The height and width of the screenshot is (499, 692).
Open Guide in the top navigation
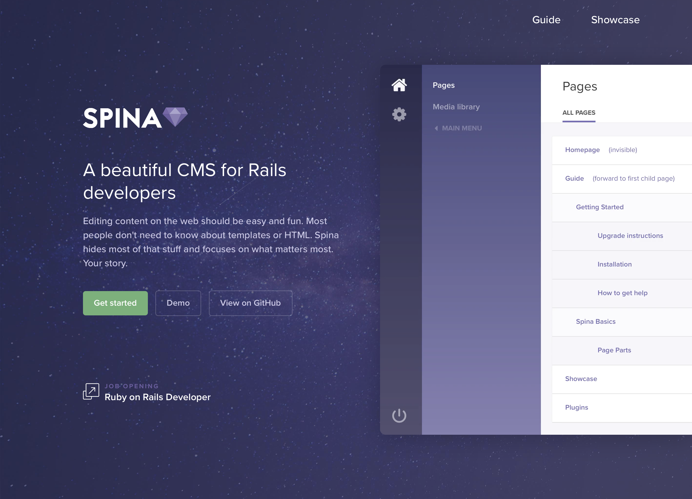[546, 19]
